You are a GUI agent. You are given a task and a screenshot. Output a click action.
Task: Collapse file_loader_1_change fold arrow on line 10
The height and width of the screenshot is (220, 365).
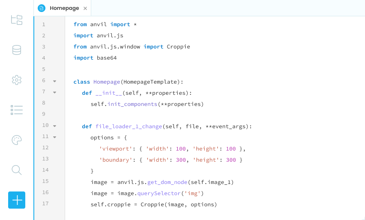54,126
